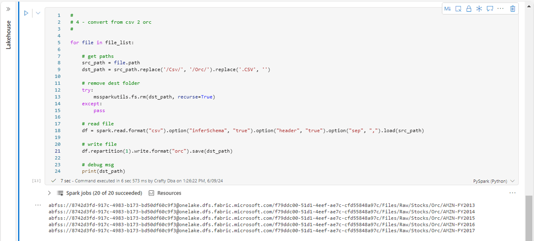Expand the Spark jobs list
Screen dimensions: 534x241
[x=49, y=193]
